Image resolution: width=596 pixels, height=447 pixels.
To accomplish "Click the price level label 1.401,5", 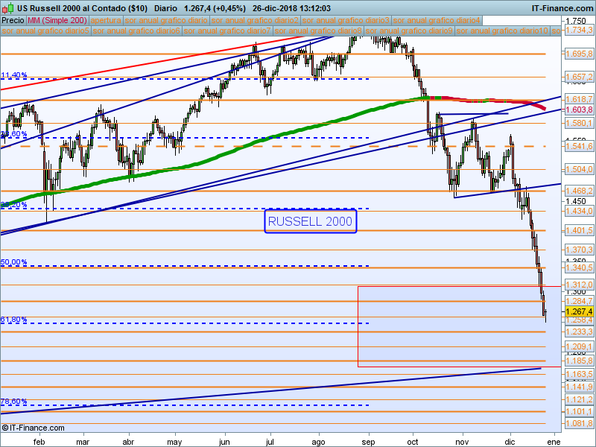I will pos(579,230).
